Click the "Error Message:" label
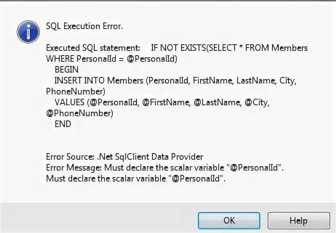This screenshot has height=233, width=336. 74,168
